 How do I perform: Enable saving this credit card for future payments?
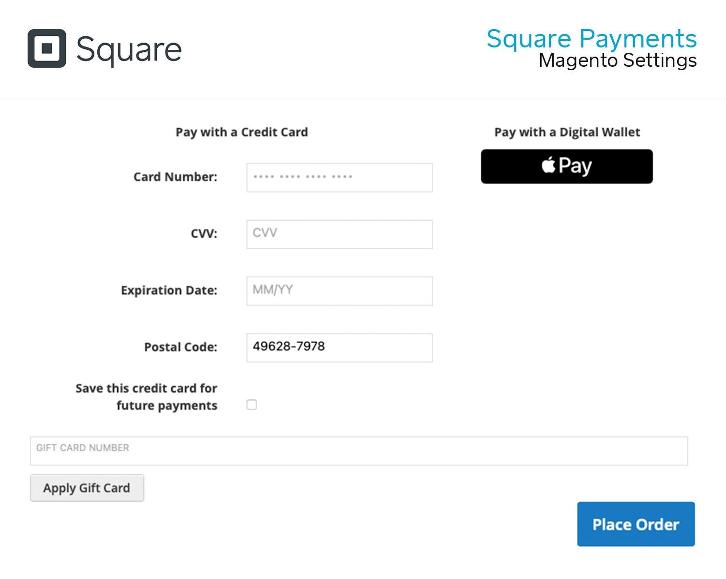coord(252,405)
